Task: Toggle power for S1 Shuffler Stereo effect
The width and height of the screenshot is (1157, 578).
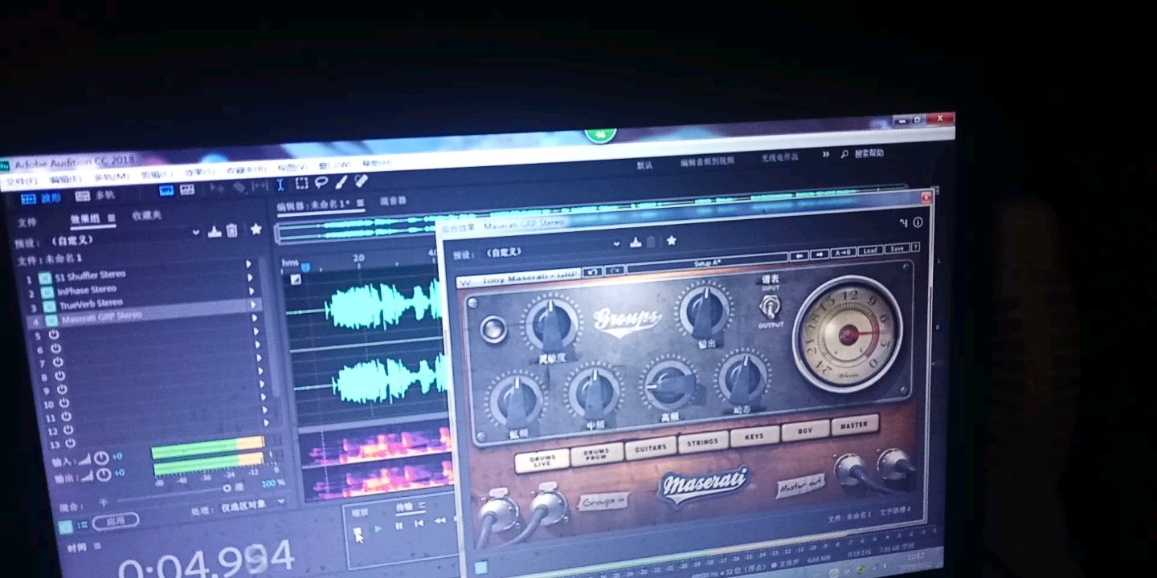Action: click(46, 279)
